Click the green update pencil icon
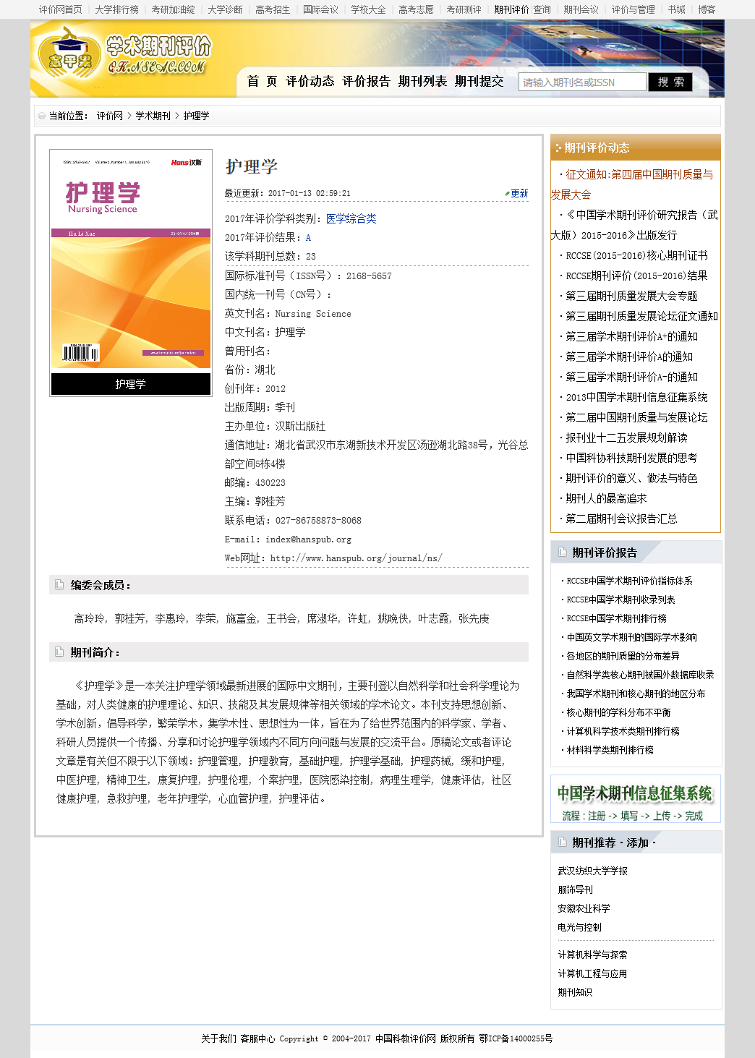The height and width of the screenshot is (1058, 755). [x=508, y=194]
